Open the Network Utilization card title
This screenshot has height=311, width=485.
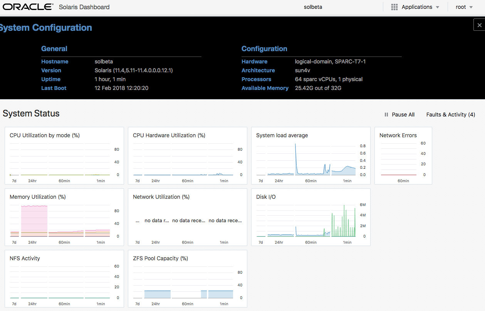[x=161, y=197]
